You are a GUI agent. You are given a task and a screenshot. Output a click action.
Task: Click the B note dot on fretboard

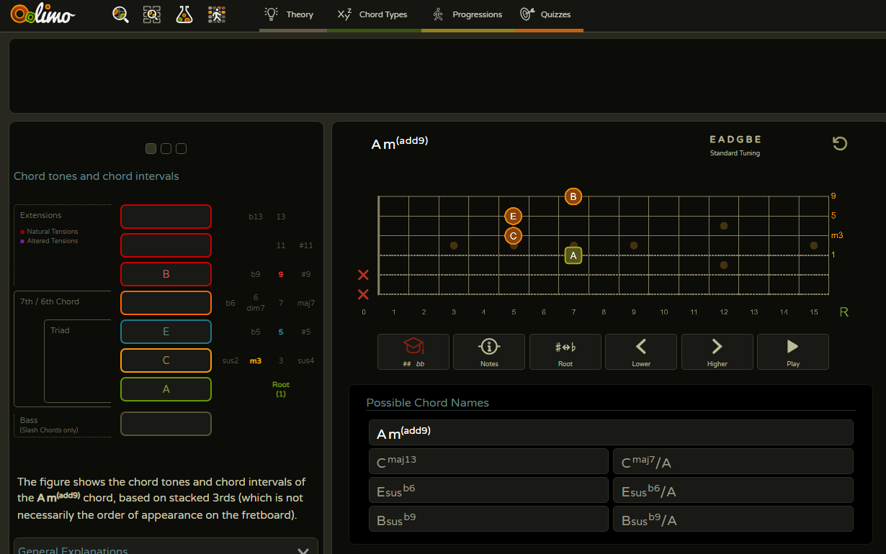[573, 196]
